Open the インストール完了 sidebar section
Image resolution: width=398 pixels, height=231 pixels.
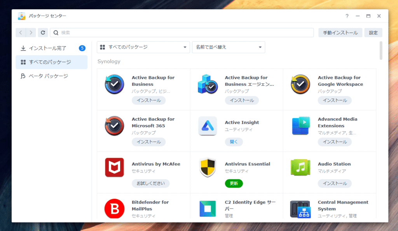[52, 48]
